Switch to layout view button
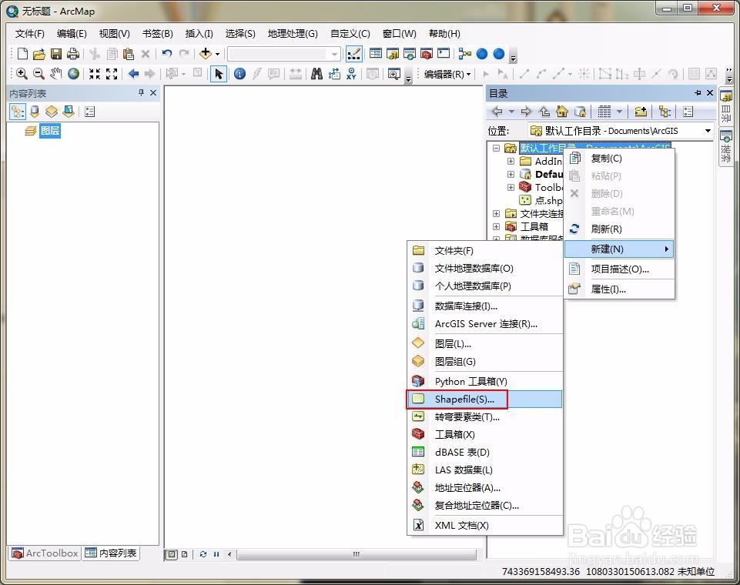This screenshot has width=740, height=585. pos(185,554)
